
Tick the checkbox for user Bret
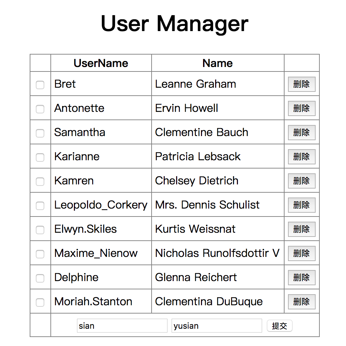[x=40, y=85]
